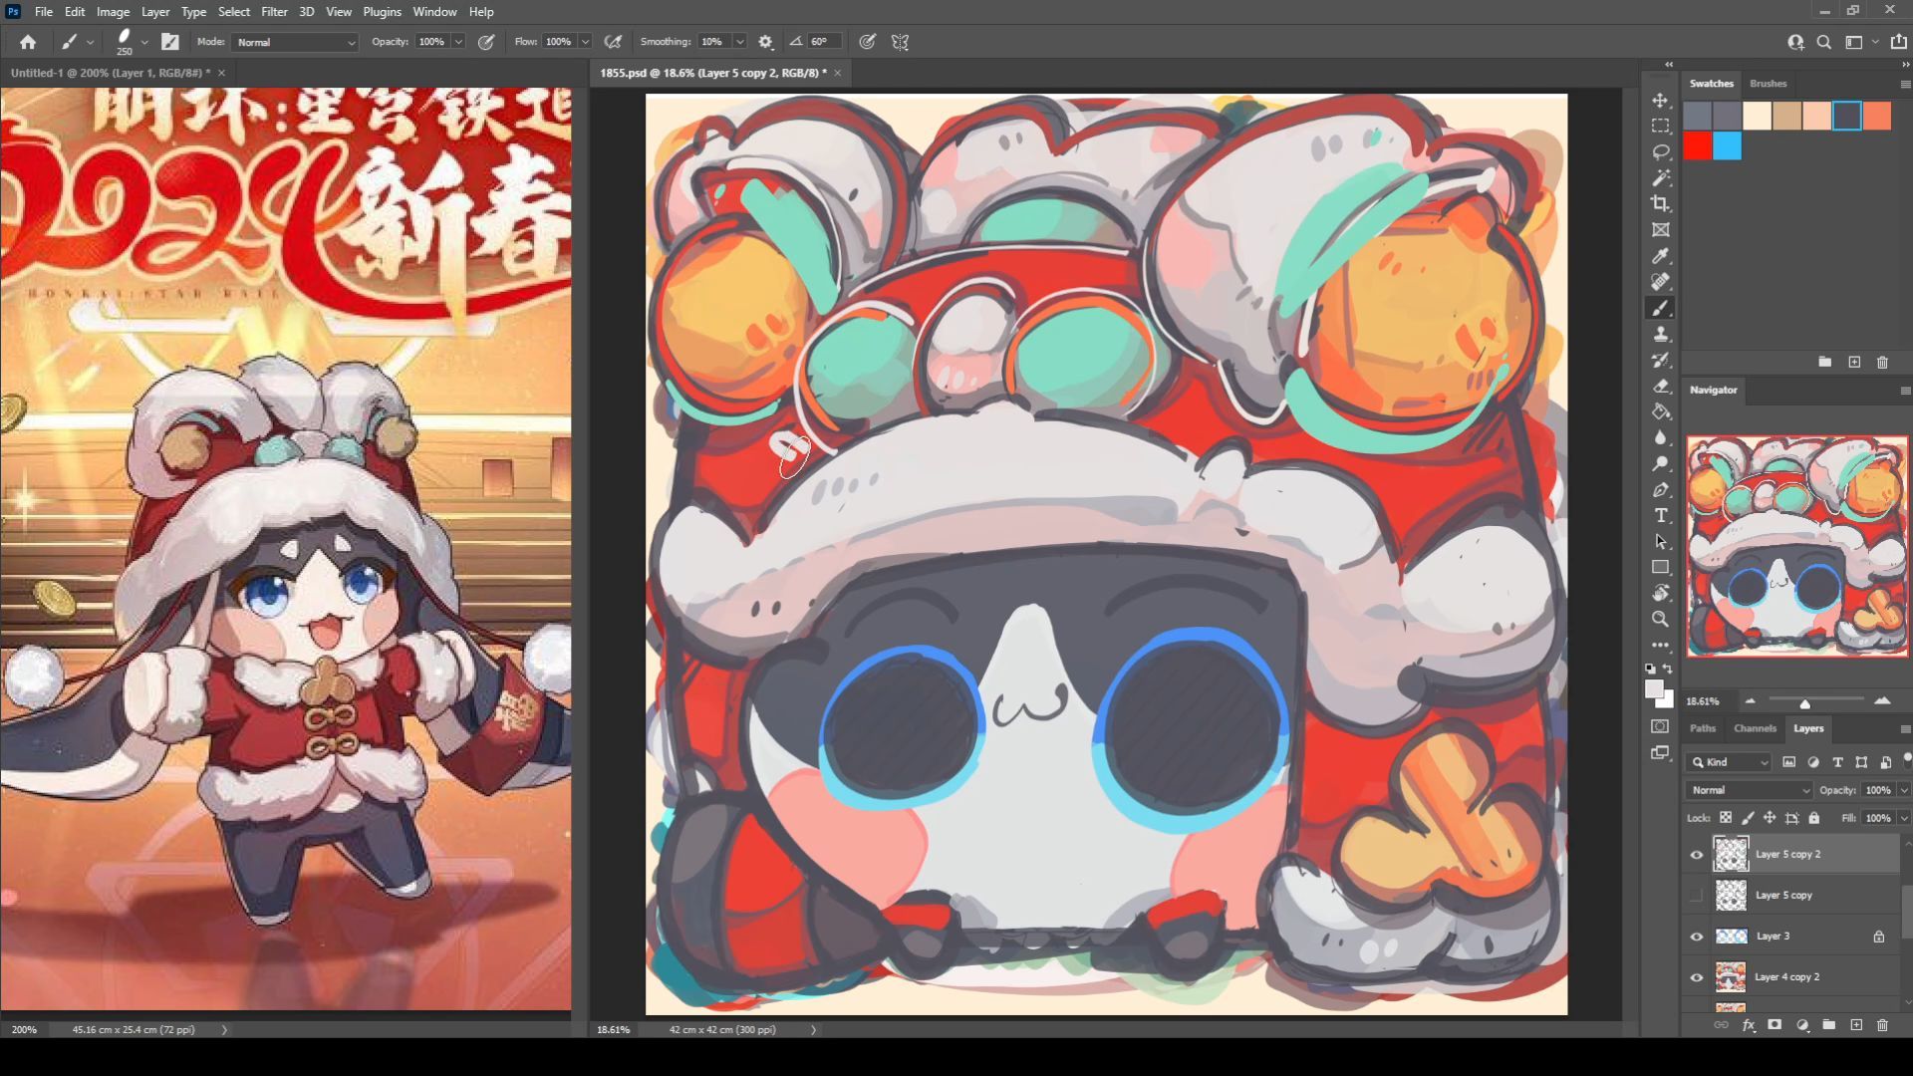This screenshot has width=1913, height=1076.
Task: Select the Move tool
Action: tap(1660, 101)
